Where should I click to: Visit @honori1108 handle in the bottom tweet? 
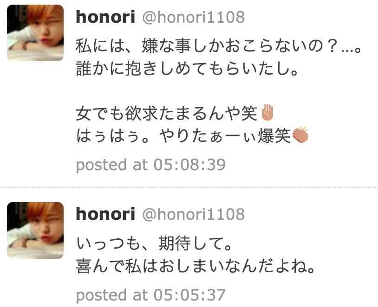click(x=194, y=214)
